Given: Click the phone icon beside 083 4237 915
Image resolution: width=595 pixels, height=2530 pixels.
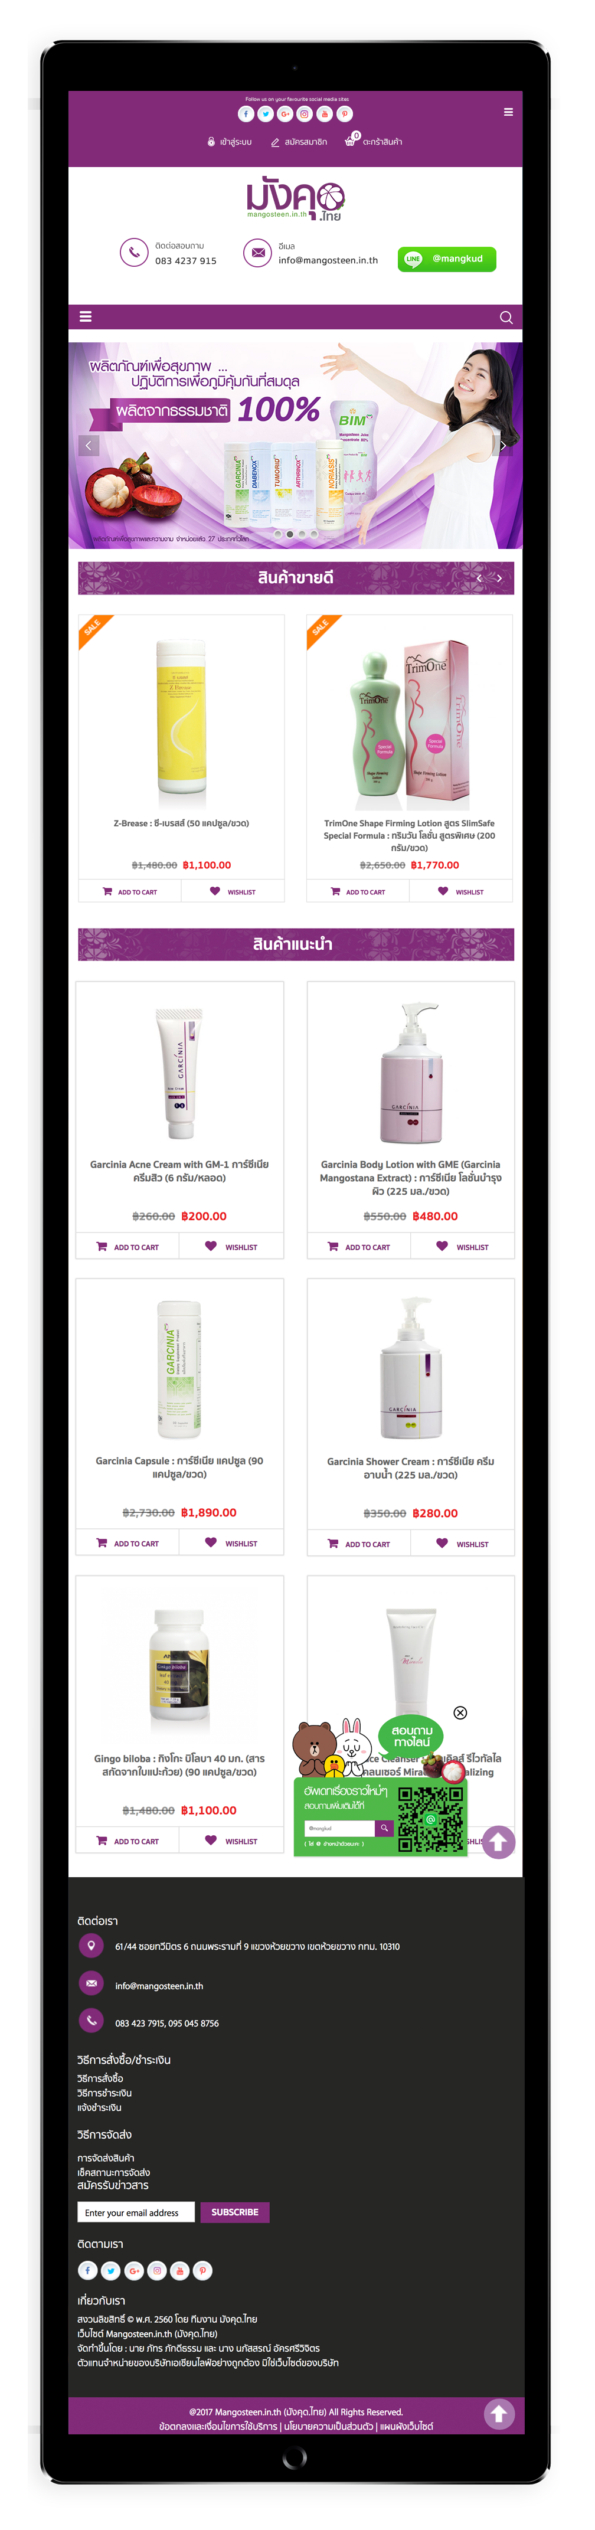Looking at the screenshot, I should (x=133, y=253).
